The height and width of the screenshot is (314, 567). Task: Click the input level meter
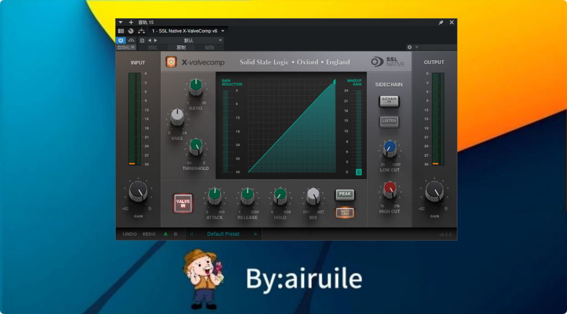click(134, 119)
